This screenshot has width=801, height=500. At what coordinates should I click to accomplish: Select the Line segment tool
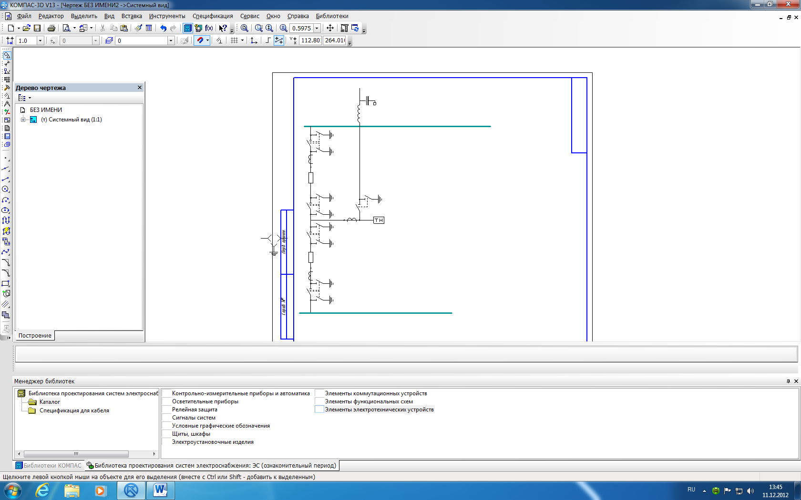coord(6,179)
